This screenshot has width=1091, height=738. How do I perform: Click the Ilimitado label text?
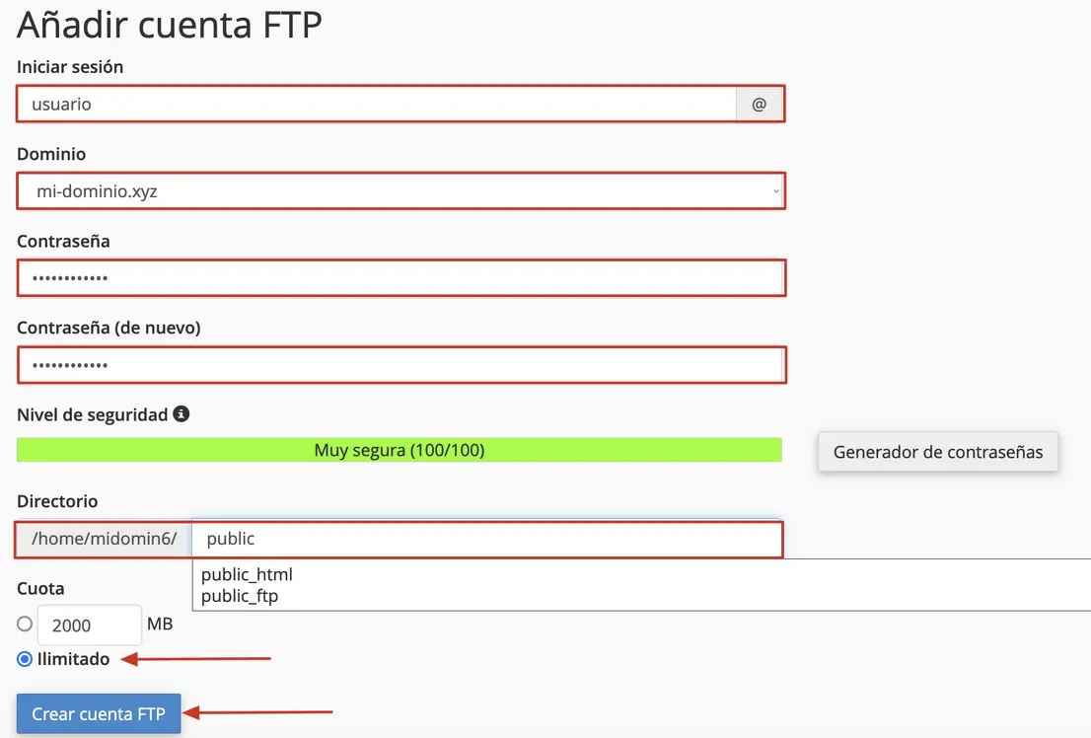point(73,659)
